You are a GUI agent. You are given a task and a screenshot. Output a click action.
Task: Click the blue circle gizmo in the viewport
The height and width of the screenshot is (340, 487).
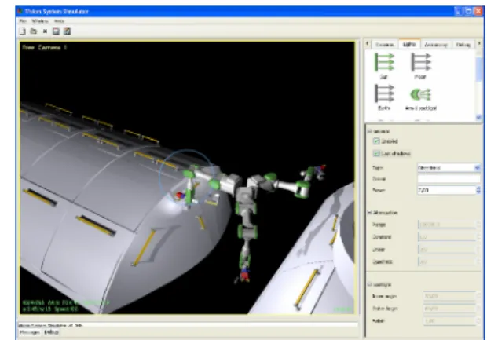pyautogui.click(x=188, y=178)
